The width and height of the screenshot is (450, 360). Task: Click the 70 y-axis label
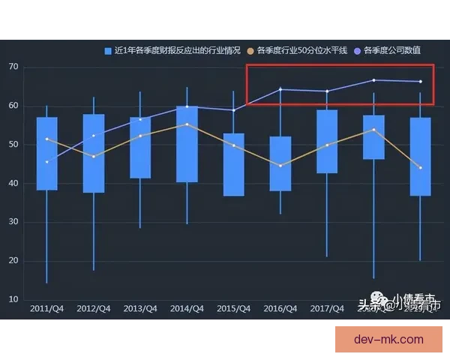coord(13,67)
